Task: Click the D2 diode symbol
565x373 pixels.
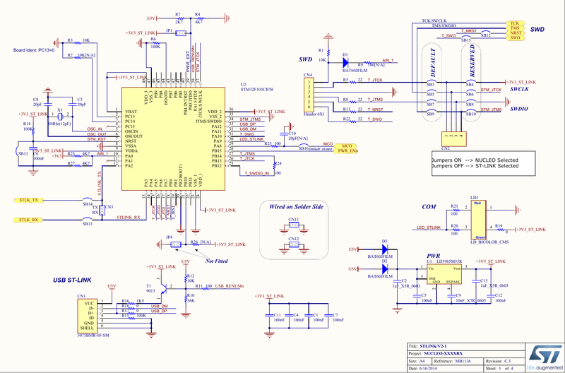Action: pyautogui.click(x=384, y=269)
